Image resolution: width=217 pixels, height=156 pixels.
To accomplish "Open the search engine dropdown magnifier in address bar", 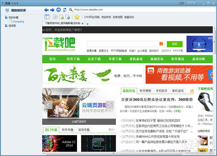I will click(71, 10).
